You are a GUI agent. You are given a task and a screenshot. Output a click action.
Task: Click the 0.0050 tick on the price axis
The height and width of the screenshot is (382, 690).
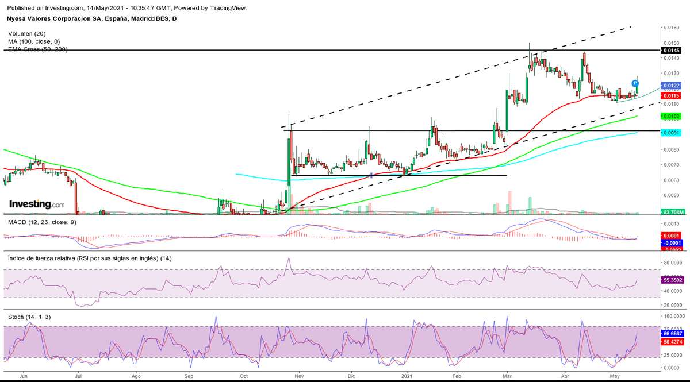pyautogui.click(x=672, y=195)
